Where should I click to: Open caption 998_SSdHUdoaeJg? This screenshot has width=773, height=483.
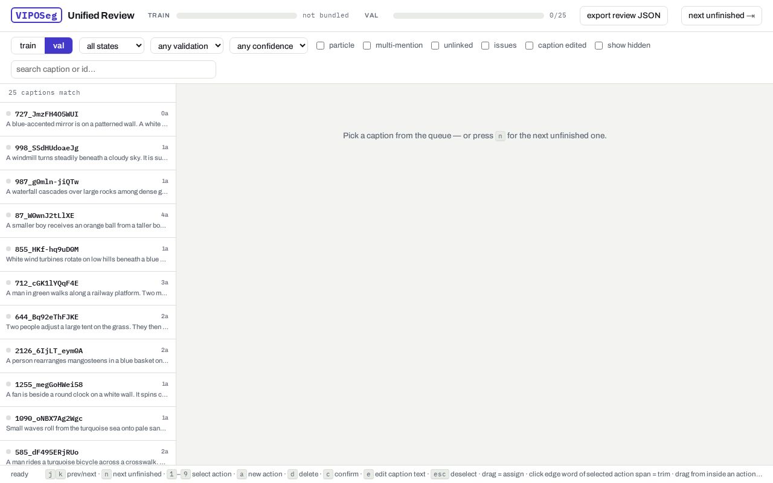(x=88, y=153)
